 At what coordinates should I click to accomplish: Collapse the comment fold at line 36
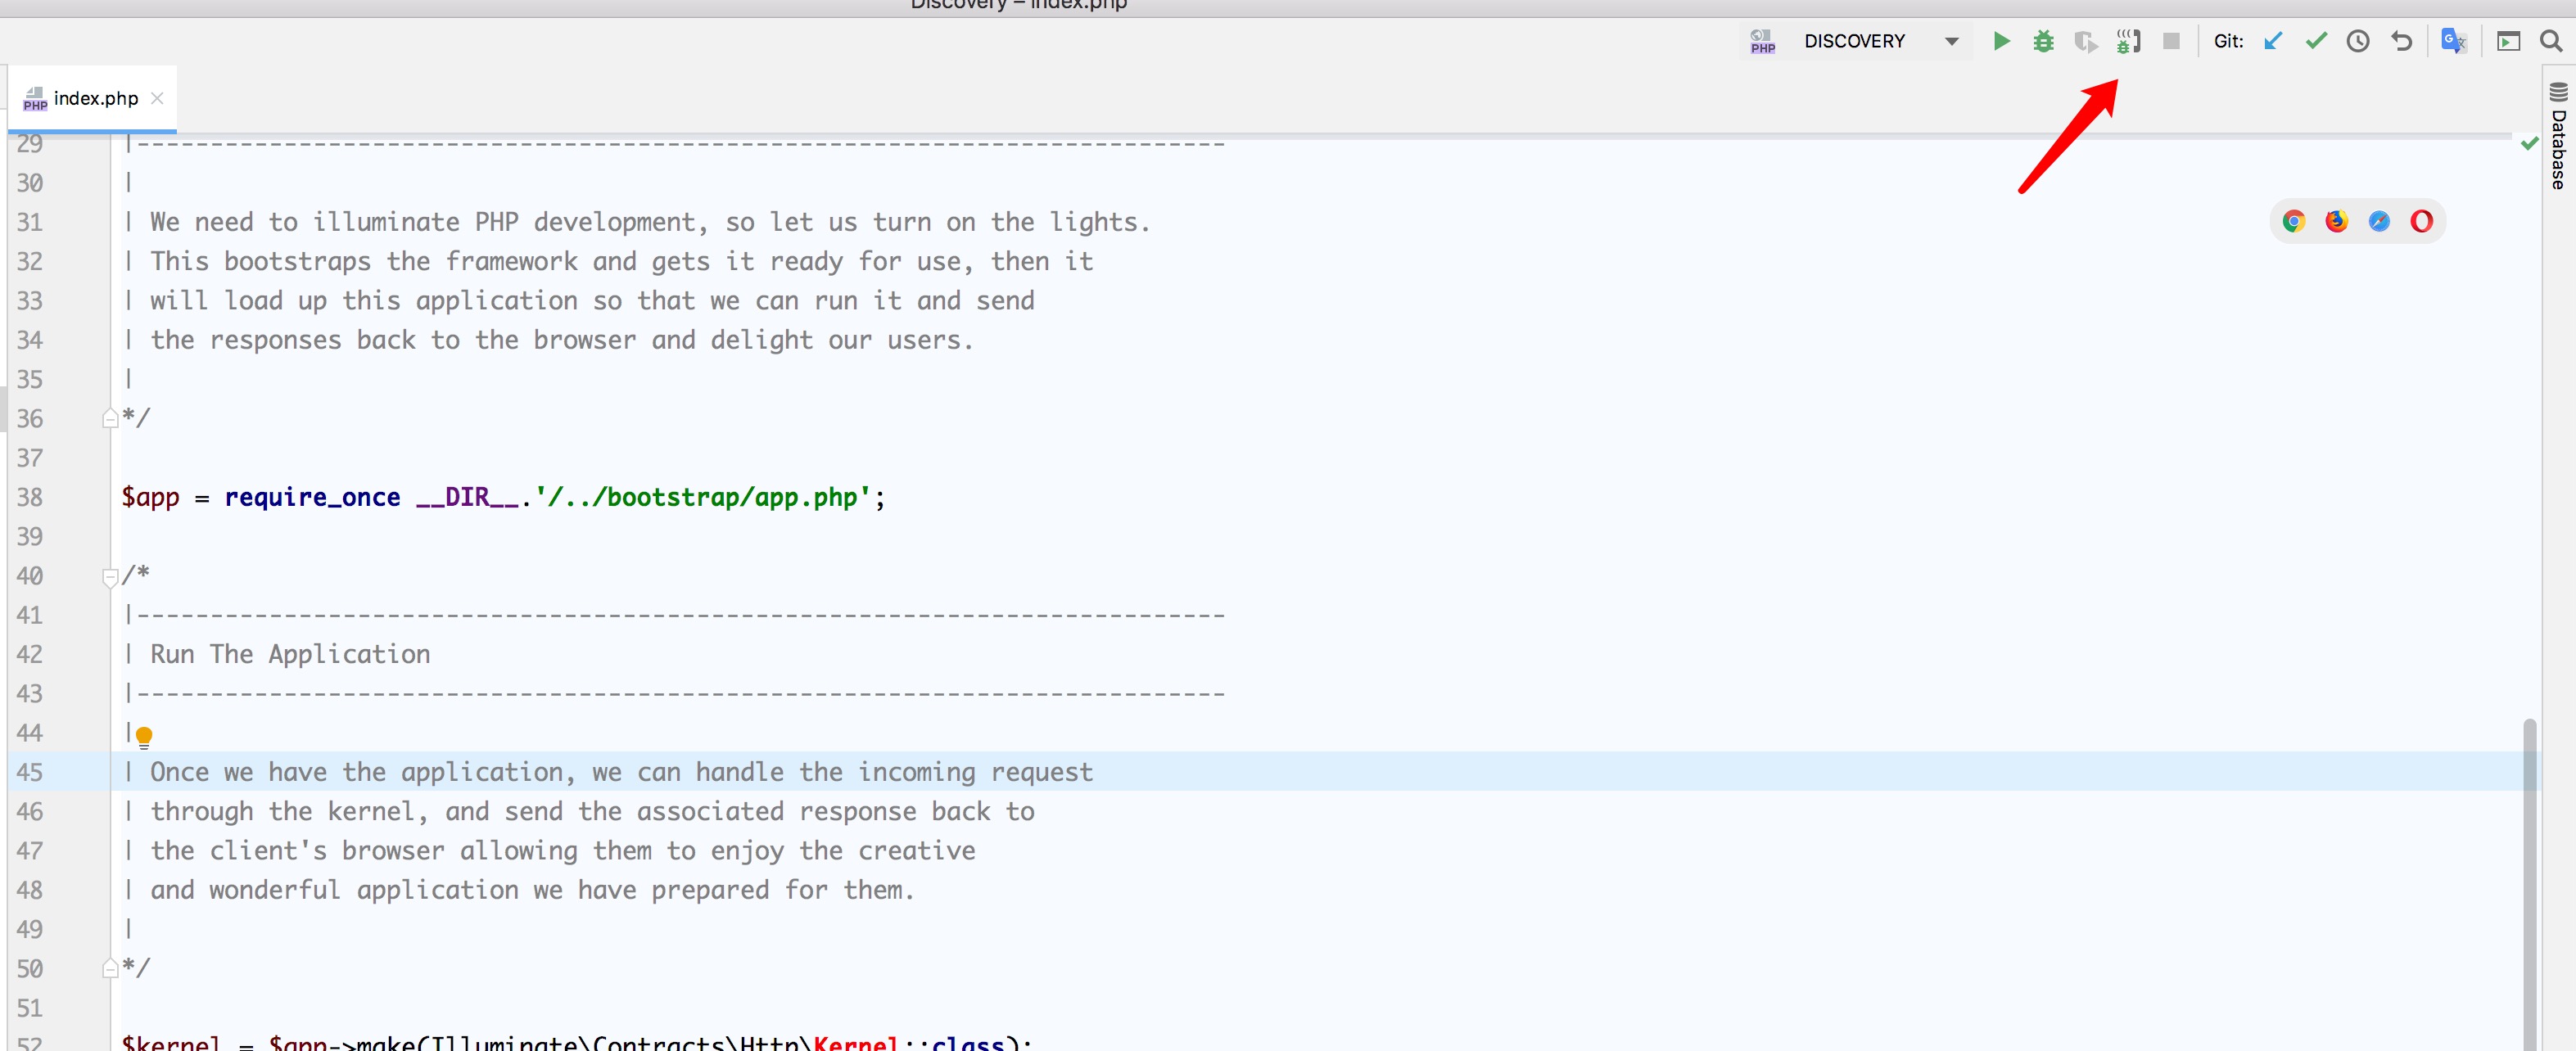point(110,419)
